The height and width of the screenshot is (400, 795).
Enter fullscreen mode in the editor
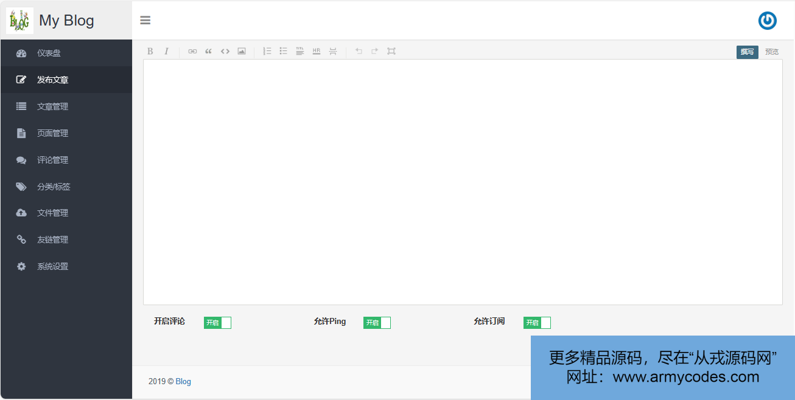391,52
